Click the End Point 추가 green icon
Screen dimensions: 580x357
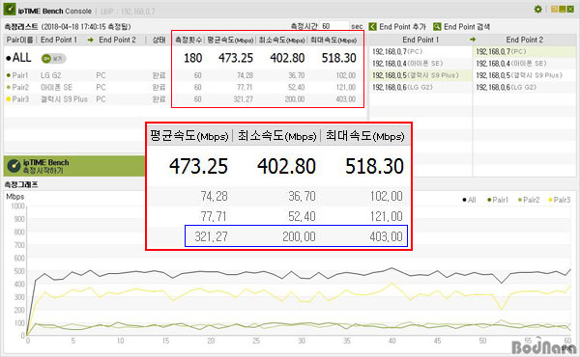pyautogui.click(x=373, y=27)
